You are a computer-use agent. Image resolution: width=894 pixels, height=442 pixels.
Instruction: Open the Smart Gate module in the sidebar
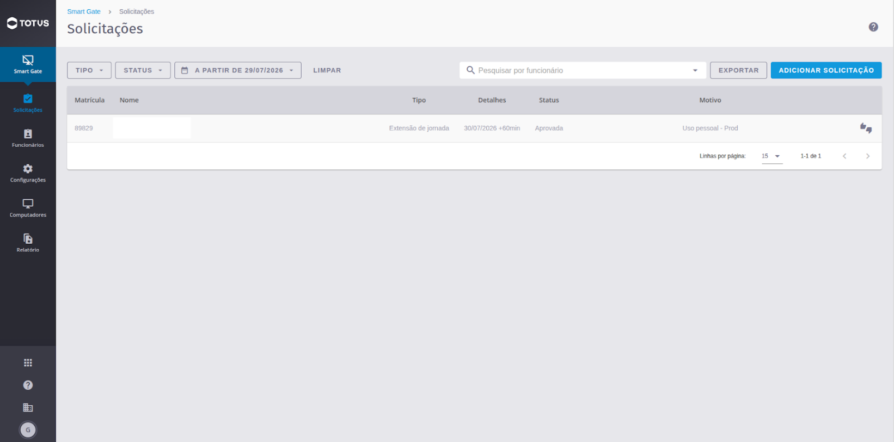click(x=28, y=64)
